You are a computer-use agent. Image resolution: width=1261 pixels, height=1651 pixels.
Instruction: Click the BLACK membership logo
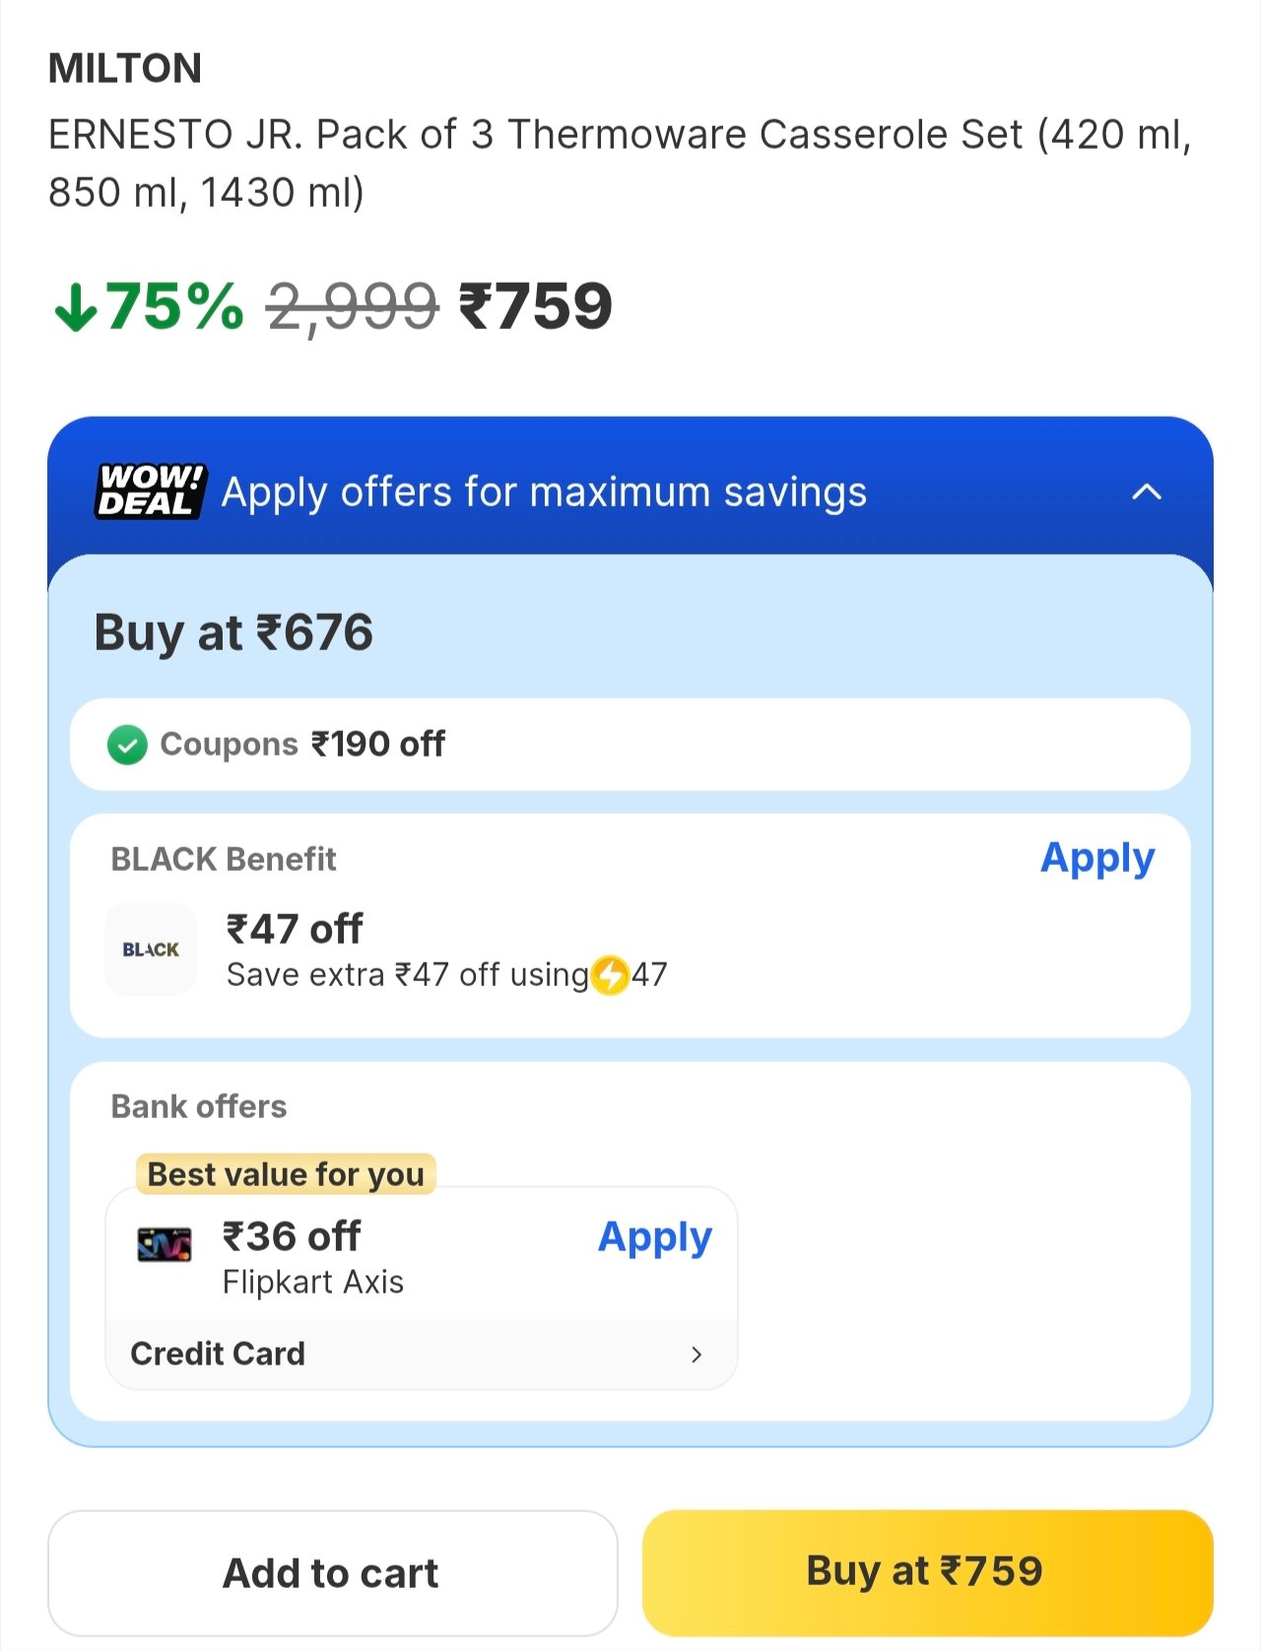click(x=151, y=950)
